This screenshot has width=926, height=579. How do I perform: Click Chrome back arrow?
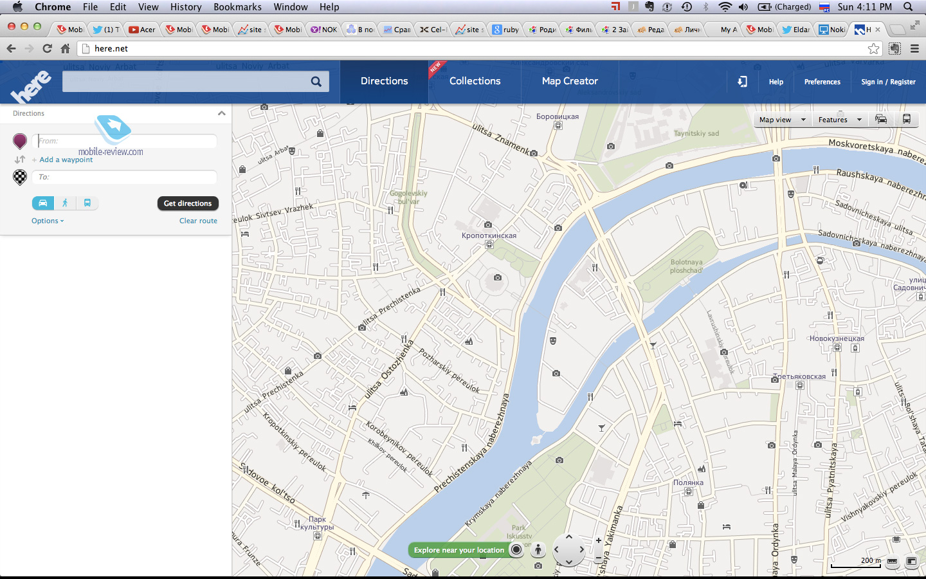pos(11,48)
